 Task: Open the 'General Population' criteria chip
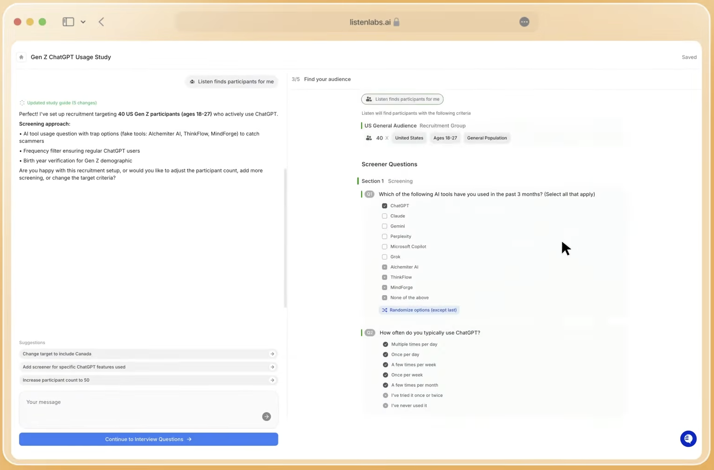coord(487,137)
